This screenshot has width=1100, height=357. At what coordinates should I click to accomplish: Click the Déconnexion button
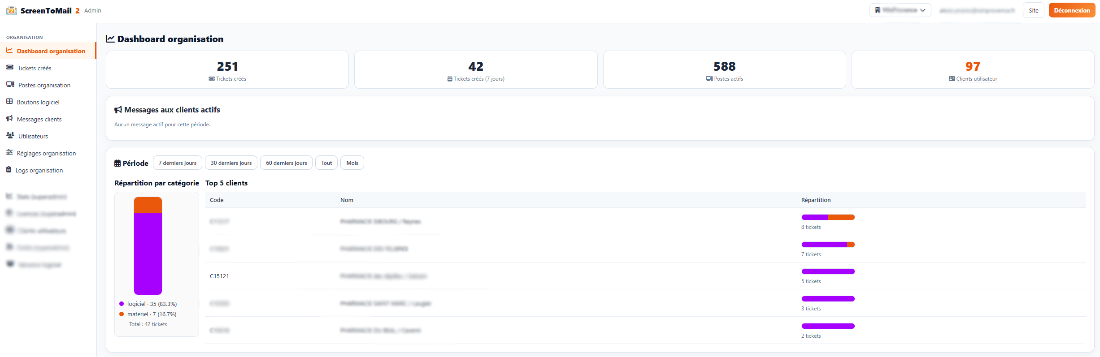click(1072, 10)
